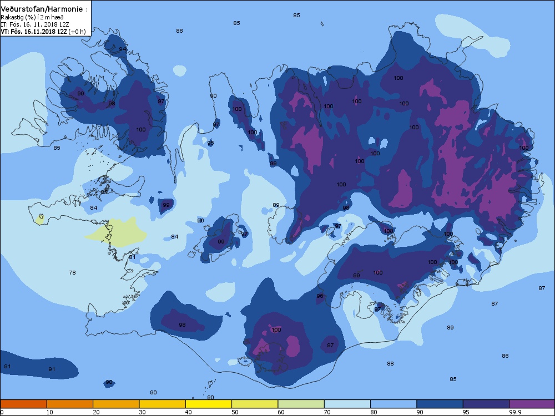Click the 20 tick label on the scale
The width and height of the screenshot is (555, 416).
(96, 412)
